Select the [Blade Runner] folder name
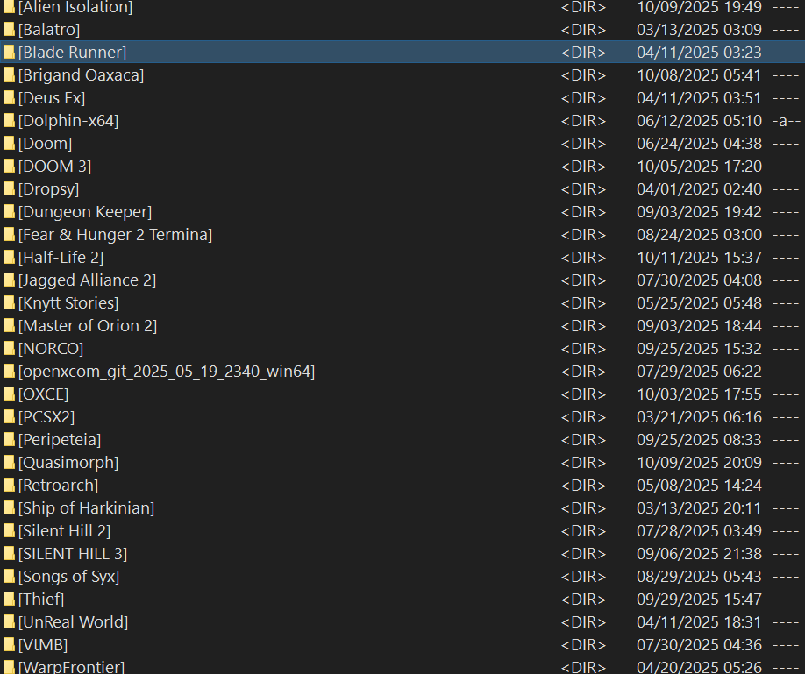The height and width of the screenshot is (674, 805). [72, 52]
